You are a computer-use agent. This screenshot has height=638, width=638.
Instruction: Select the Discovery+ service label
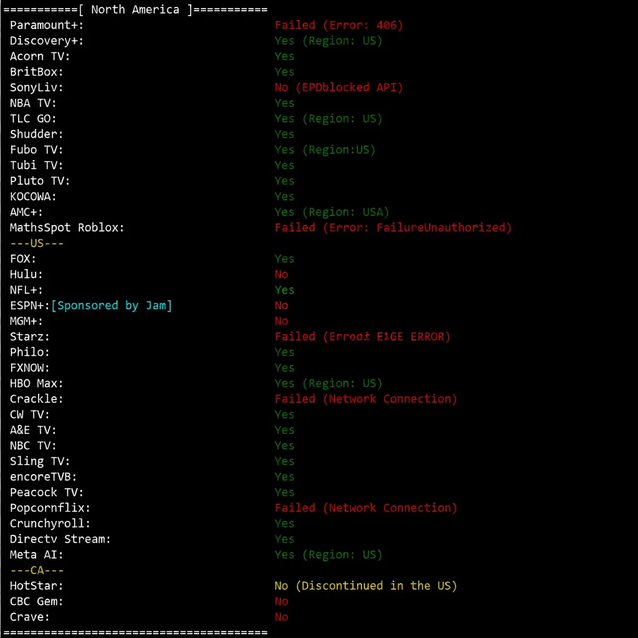point(47,40)
